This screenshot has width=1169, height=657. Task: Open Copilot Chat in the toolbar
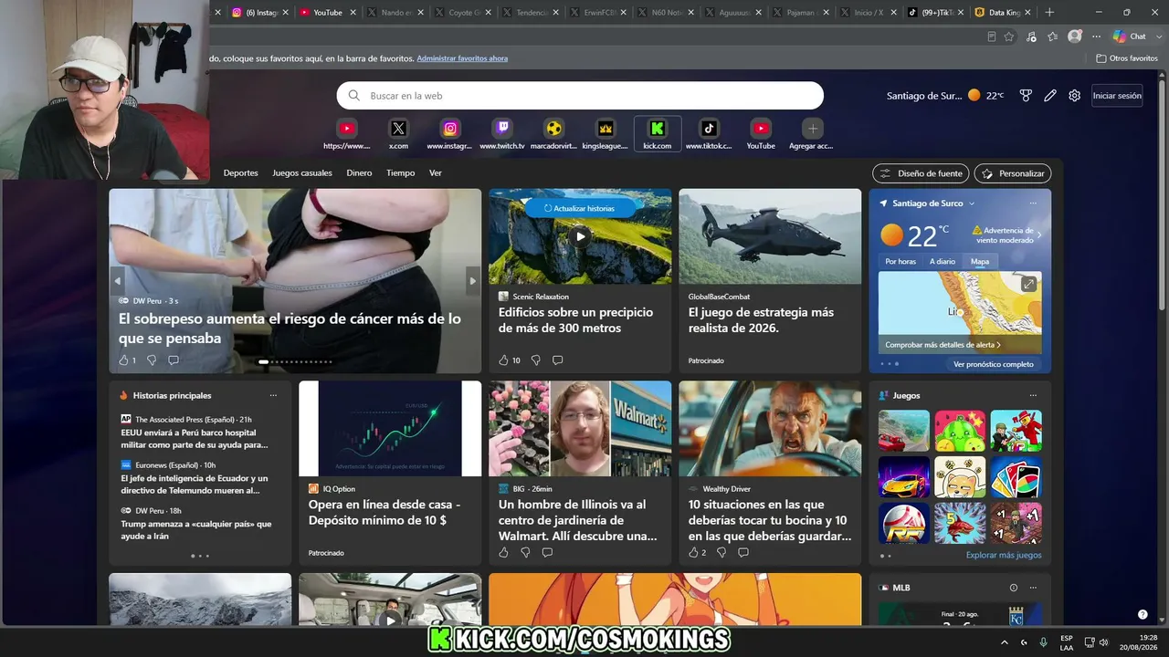point(1130,36)
